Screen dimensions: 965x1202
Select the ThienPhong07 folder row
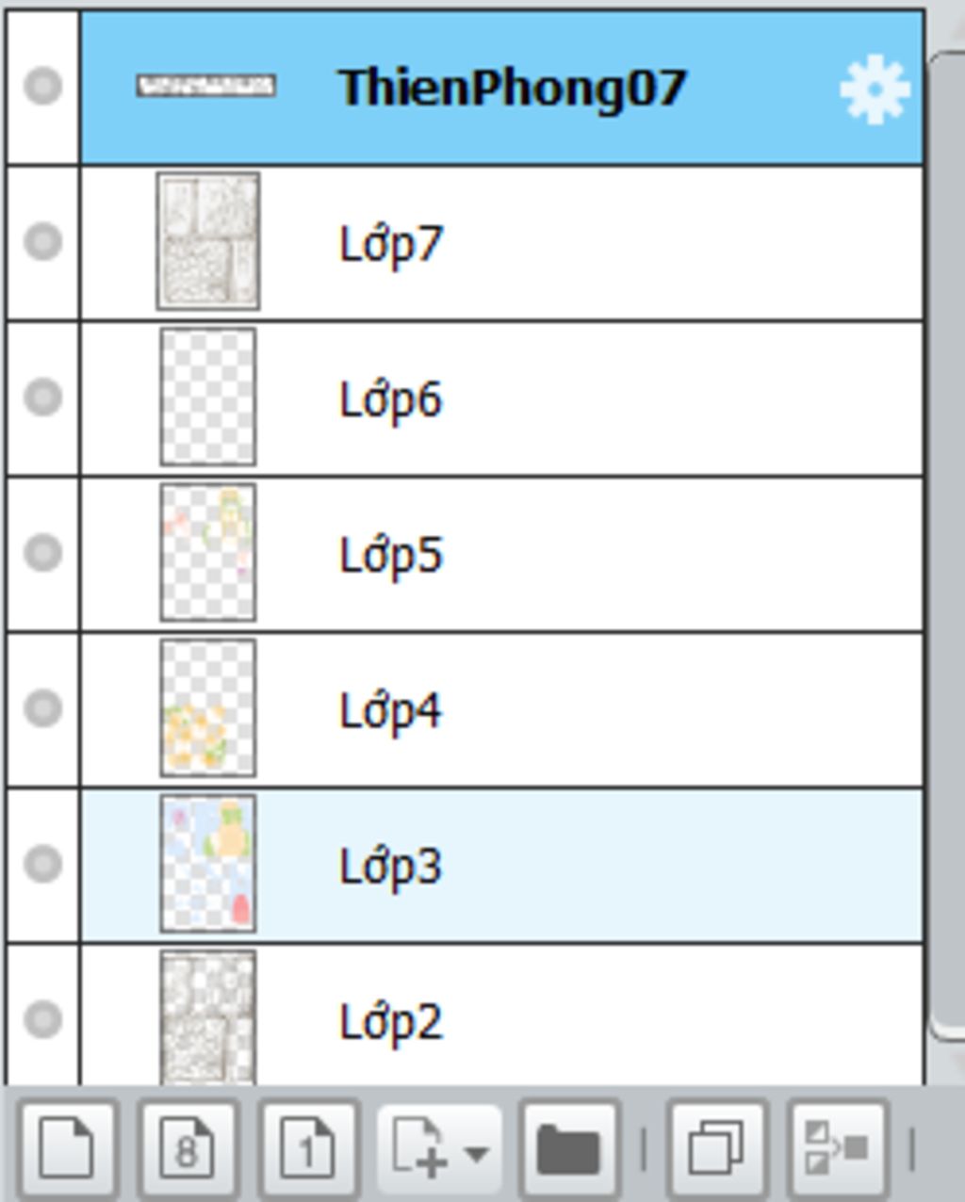[x=501, y=88]
